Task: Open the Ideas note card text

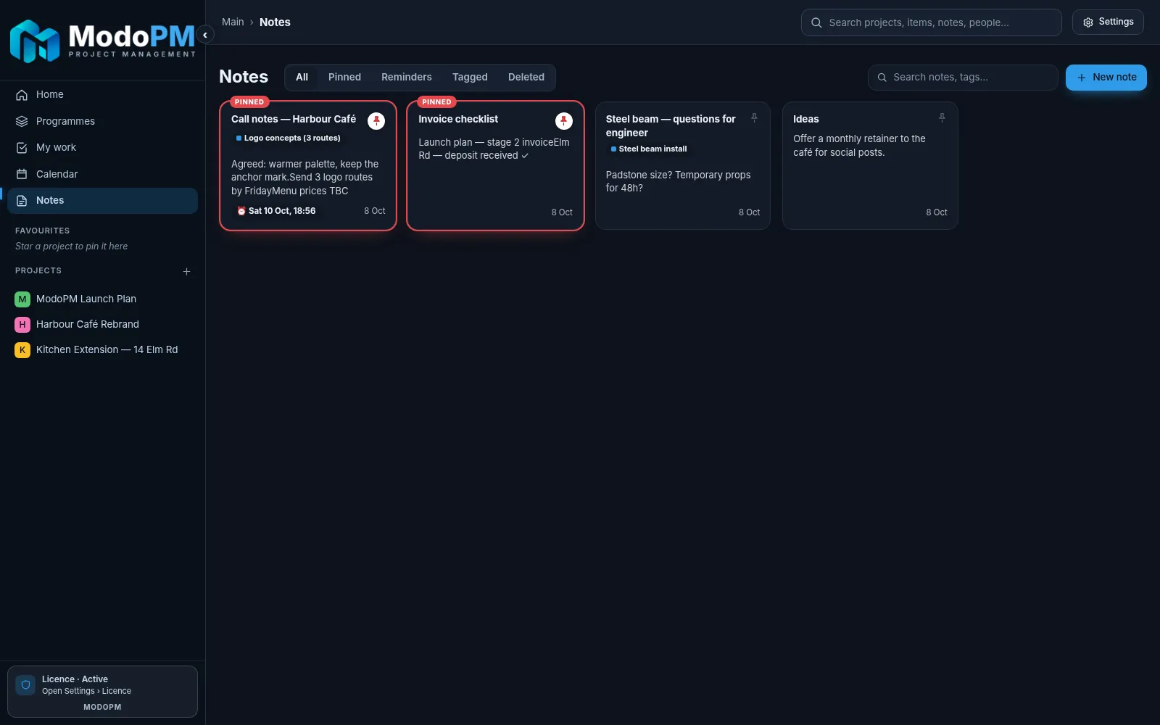Action: coord(859,146)
